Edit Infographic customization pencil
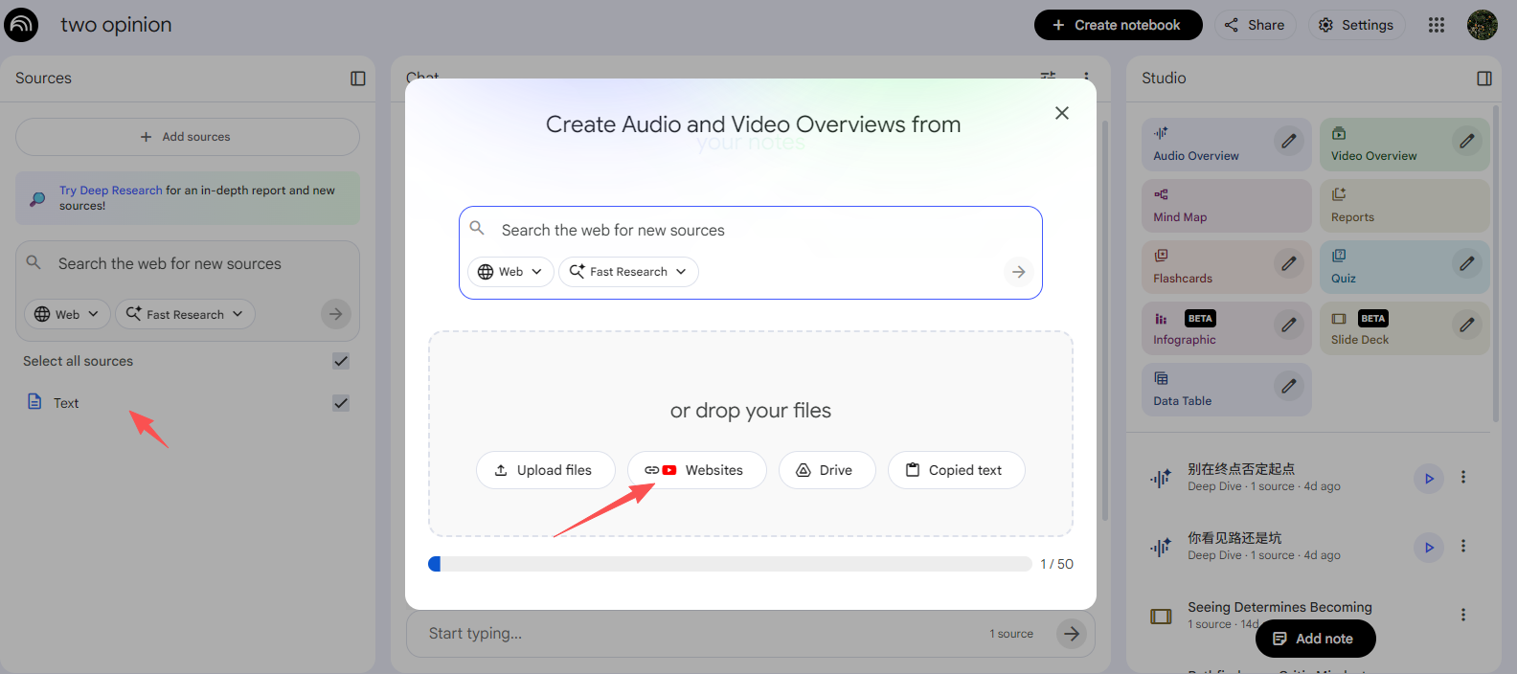The height and width of the screenshot is (674, 1517). [1290, 325]
